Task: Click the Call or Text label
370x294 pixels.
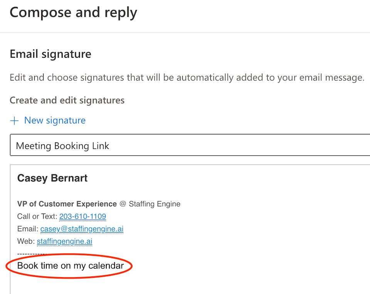Action: point(37,216)
